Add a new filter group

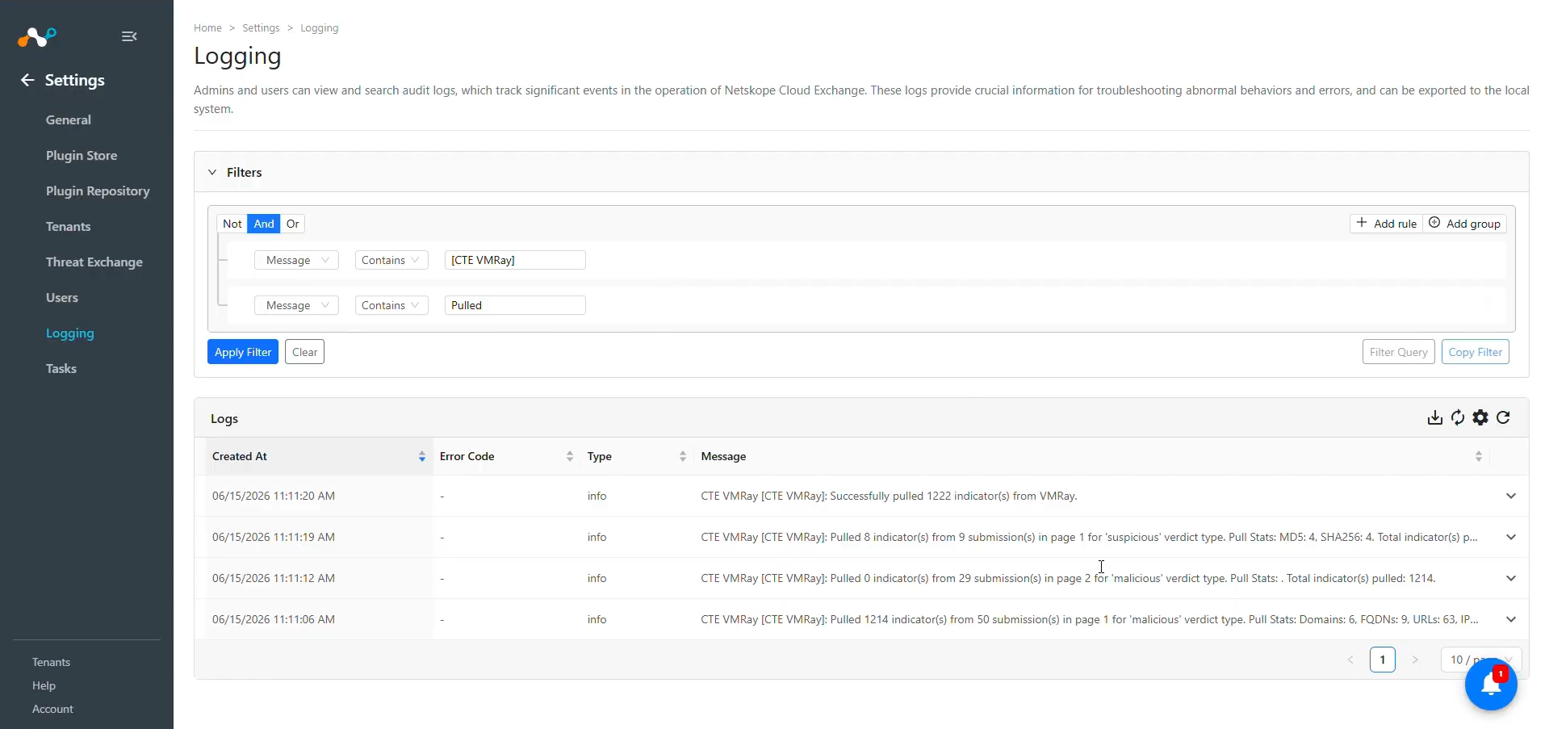pyautogui.click(x=1465, y=224)
